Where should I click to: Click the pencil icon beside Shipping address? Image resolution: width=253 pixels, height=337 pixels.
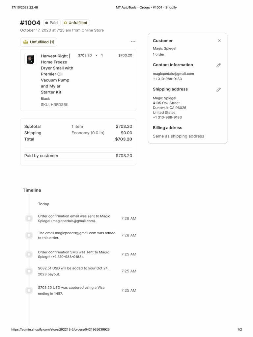pyautogui.click(x=218, y=90)
